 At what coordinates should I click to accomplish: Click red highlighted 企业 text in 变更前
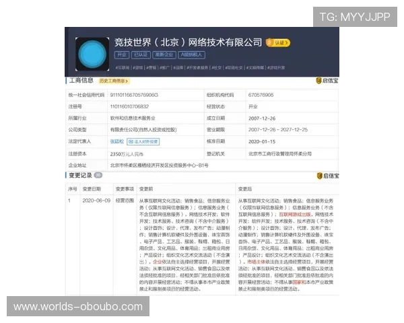[157, 262]
